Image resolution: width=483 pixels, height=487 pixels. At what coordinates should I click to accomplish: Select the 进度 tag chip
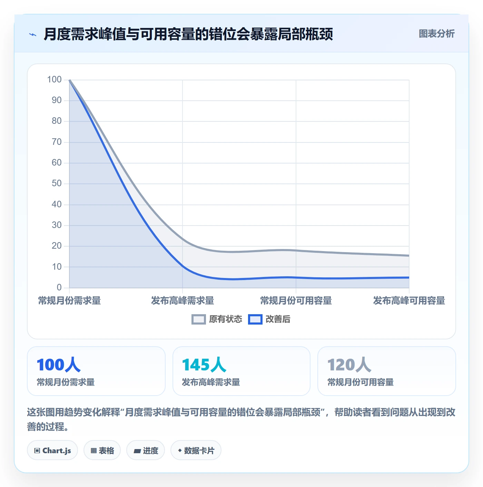[x=146, y=450]
